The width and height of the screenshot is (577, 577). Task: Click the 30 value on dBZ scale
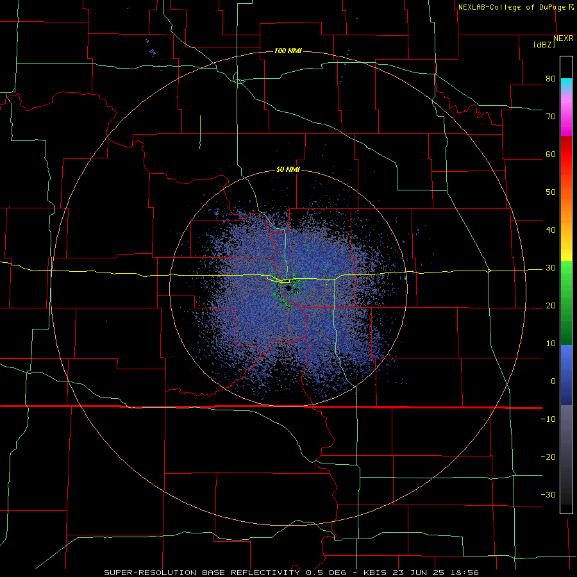click(x=551, y=268)
